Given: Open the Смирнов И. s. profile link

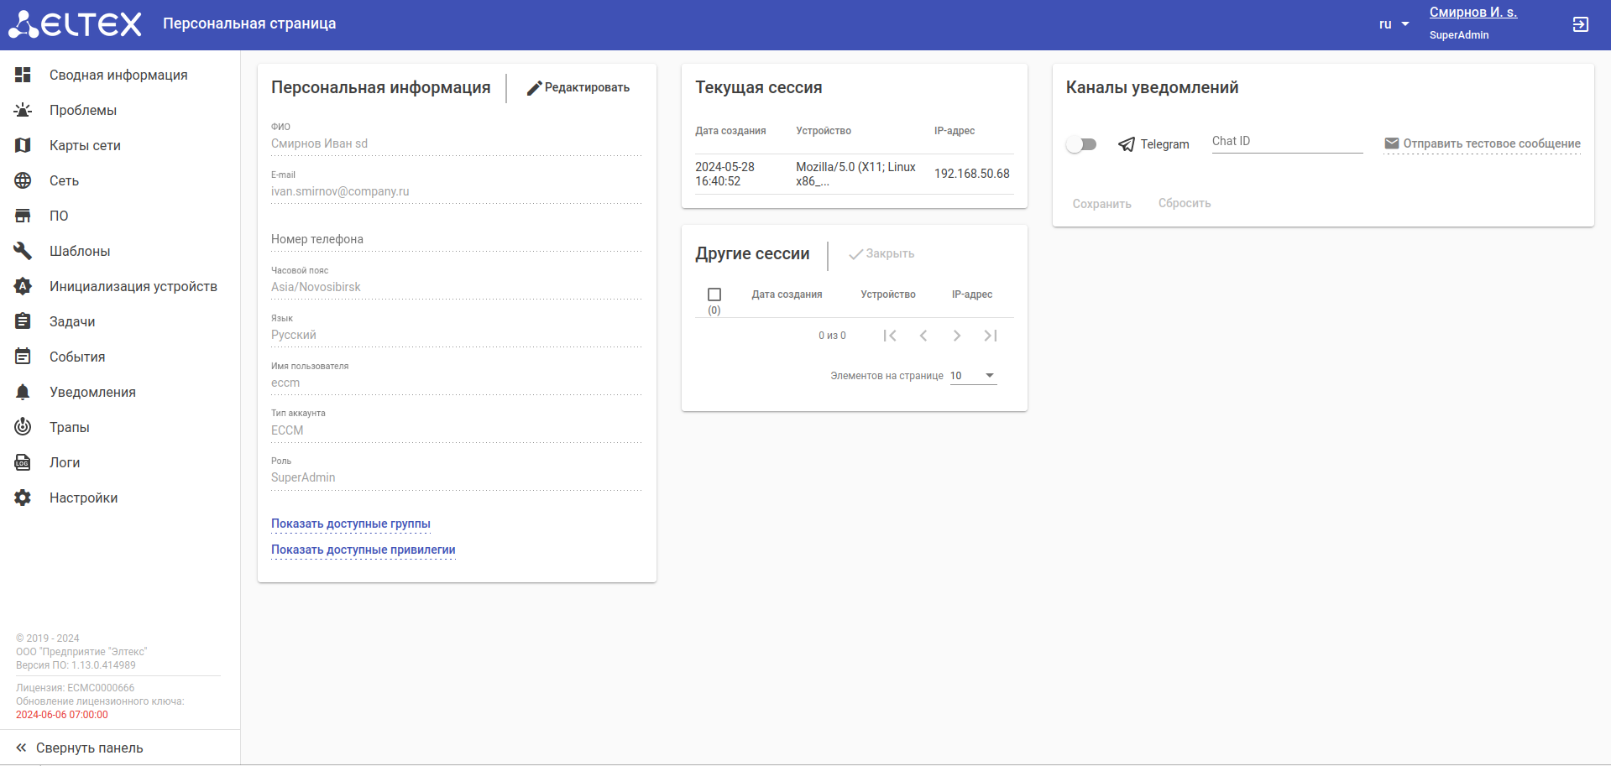Looking at the screenshot, I should (1472, 13).
